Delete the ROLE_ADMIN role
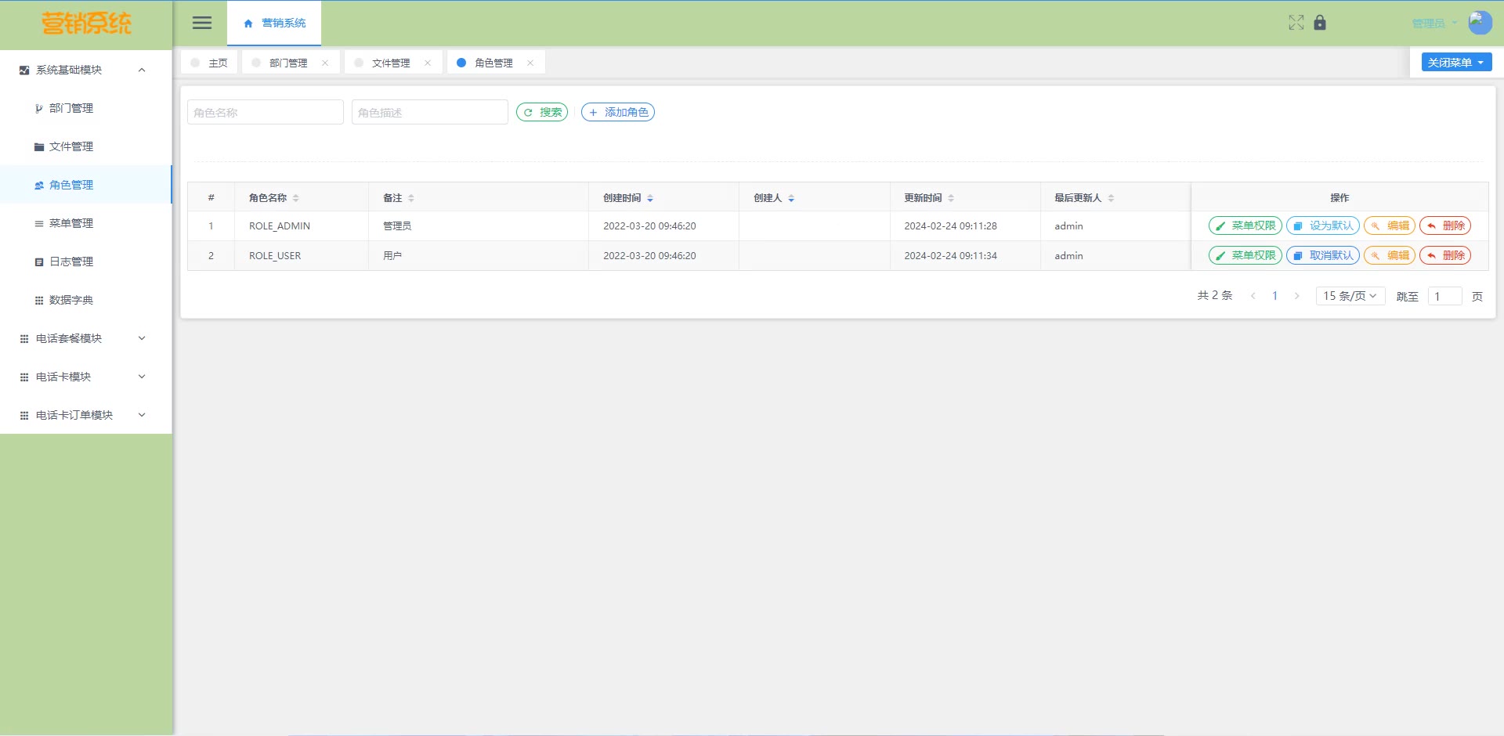Image resolution: width=1504 pixels, height=736 pixels. 1445,225
